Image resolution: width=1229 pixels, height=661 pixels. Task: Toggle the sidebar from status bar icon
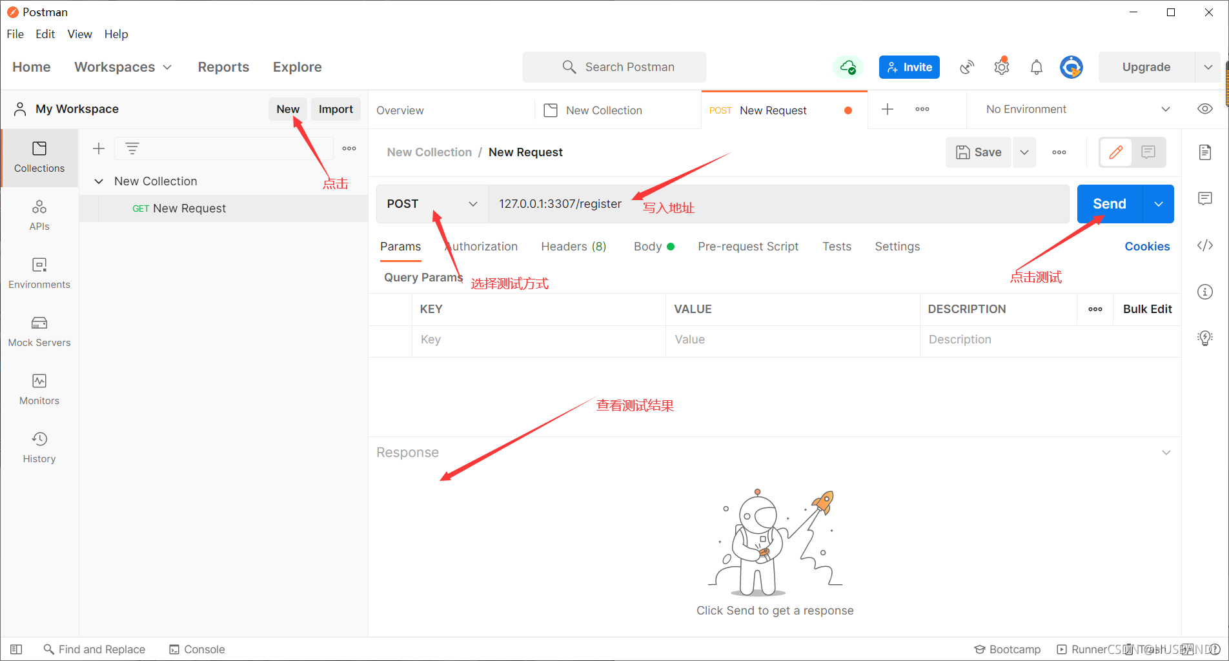17,649
